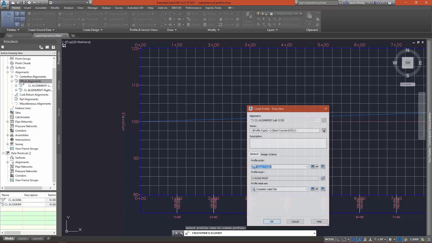Expand CL ALIGNMENT-Right tree node

pos(16,90)
